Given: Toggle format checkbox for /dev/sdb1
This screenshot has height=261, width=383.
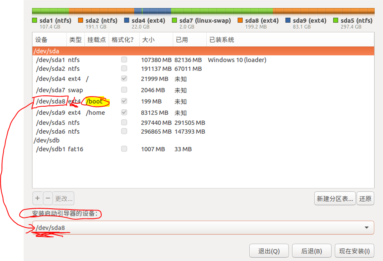Looking at the screenshot, I should click(124, 149).
